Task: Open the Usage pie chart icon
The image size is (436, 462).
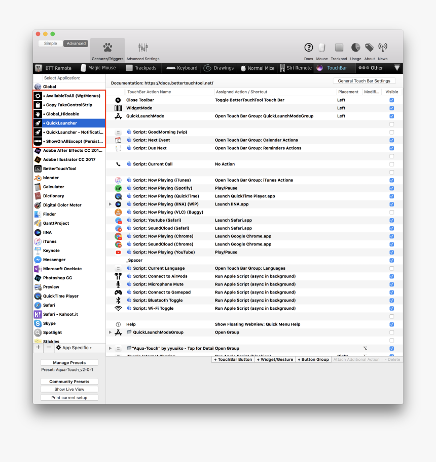Action: point(355,48)
